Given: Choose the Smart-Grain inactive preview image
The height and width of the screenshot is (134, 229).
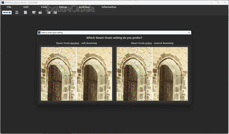Looking at the screenshot, I should click(x=76, y=74).
